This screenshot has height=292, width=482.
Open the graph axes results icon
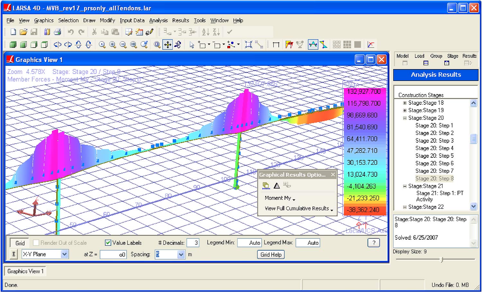pos(371,45)
